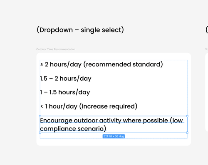Select the partially visible white frame on right
This screenshot has width=208, height=165.
point(207,92)
